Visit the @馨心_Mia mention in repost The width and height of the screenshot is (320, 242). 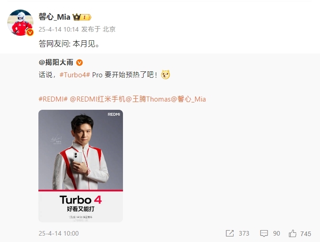click(188, 99)
